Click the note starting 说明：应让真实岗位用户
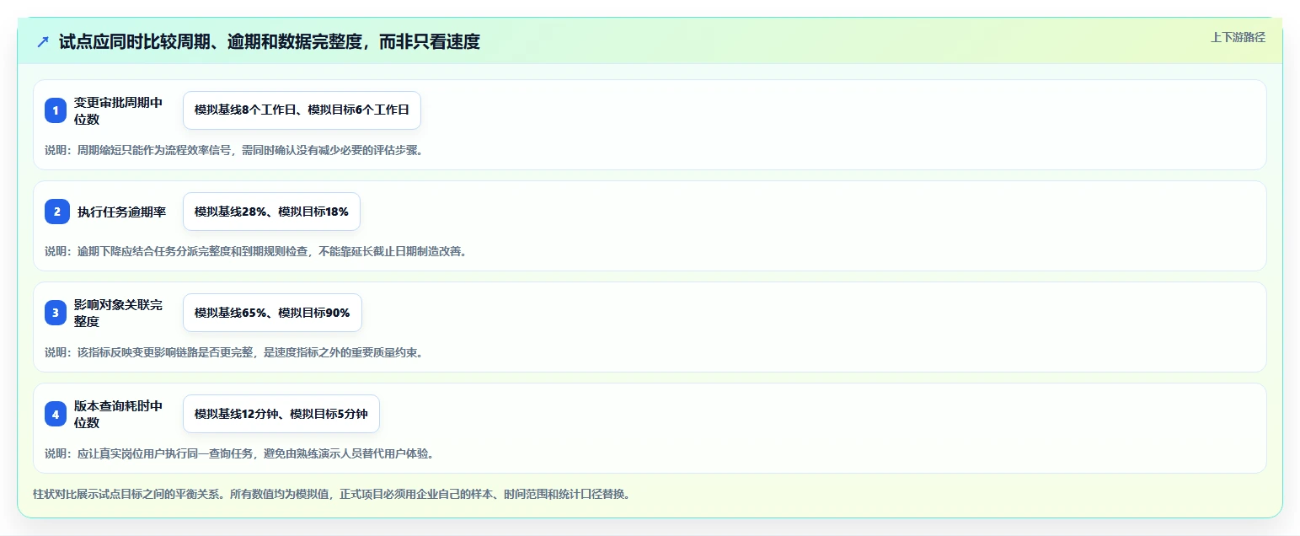This screenshot has height=536, width=1300. 239,453
